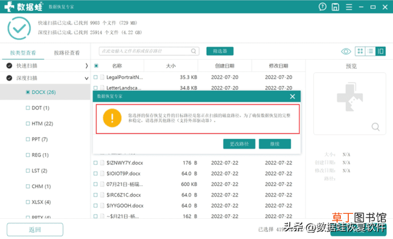Collapse the 深度扫描 tree arrow
The height and width of the screenshot is (239, 393).
tap(87, 78)
